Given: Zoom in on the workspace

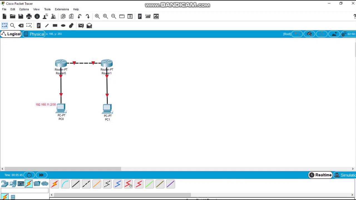Looking at the screenshot, I should click(97, 17).
